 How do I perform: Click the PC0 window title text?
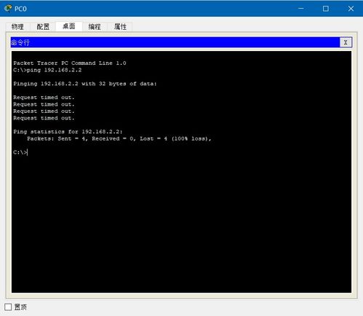[20, 9]
